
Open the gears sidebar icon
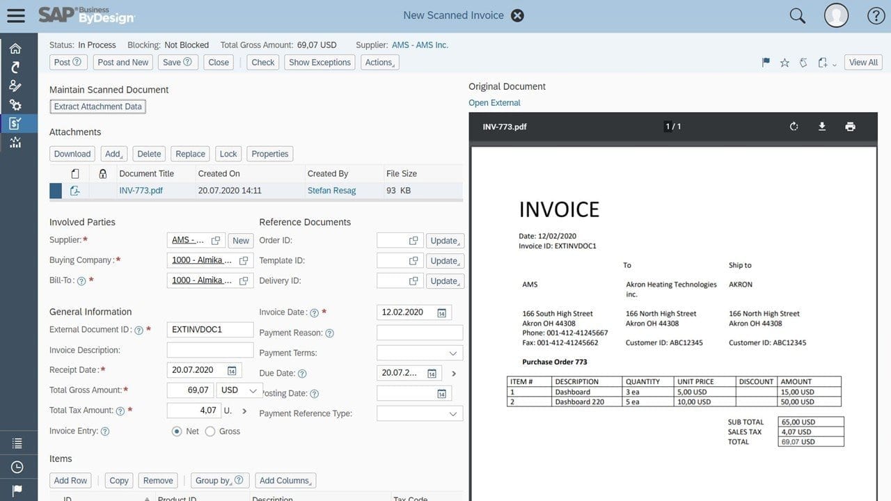click(x=15, y=105)
